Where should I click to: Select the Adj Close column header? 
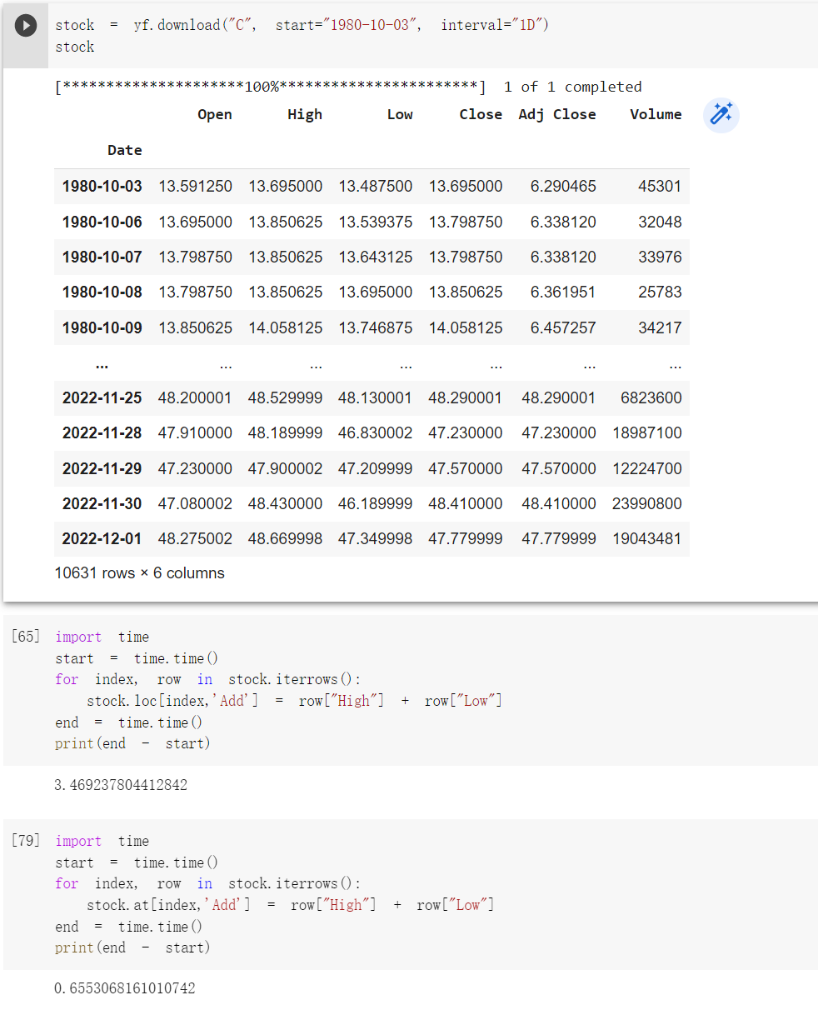click(557, 114)
